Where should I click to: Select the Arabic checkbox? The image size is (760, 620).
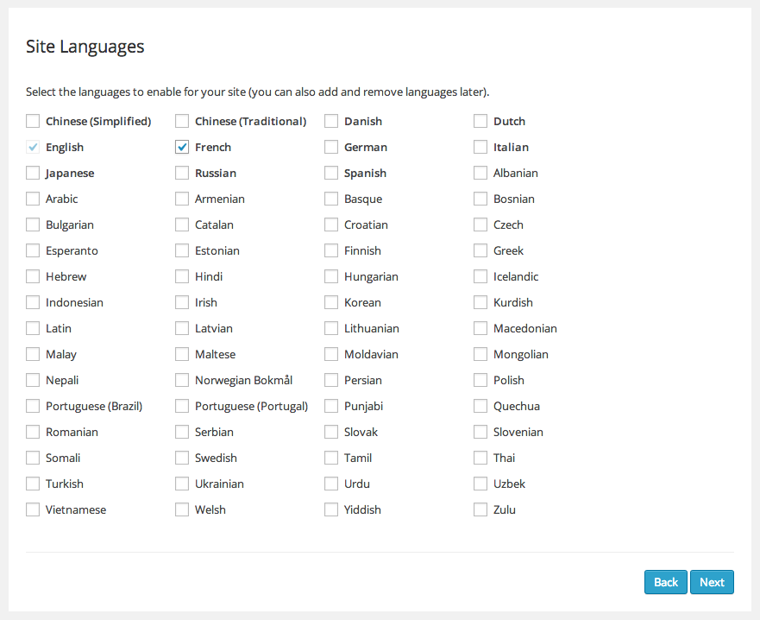(33, 199)
